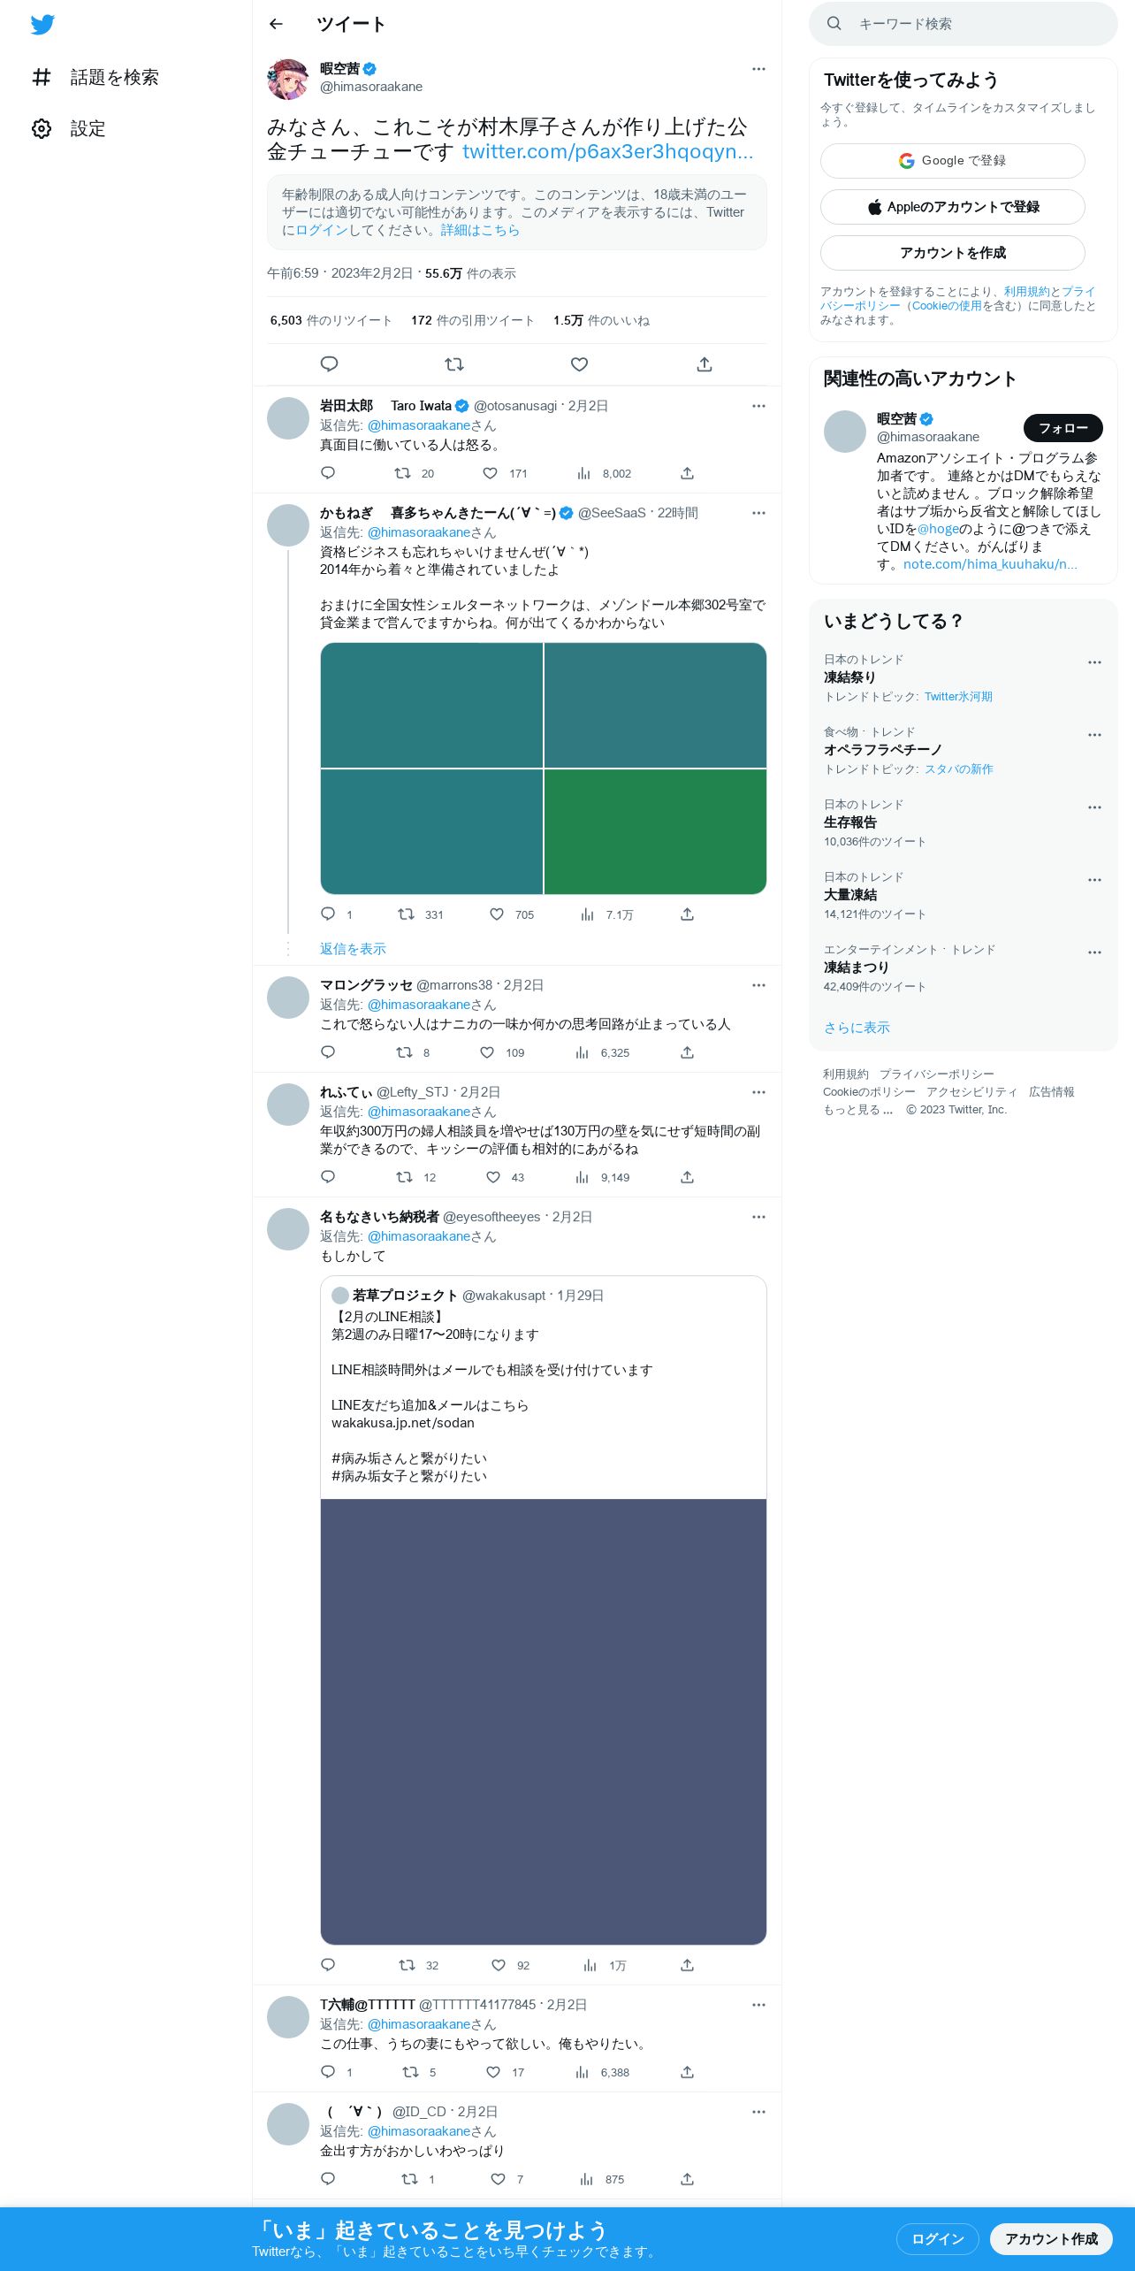Viewport: 1135px width, 2271px height.
Task: Open the 生存報告 trend
Action: 850,822
